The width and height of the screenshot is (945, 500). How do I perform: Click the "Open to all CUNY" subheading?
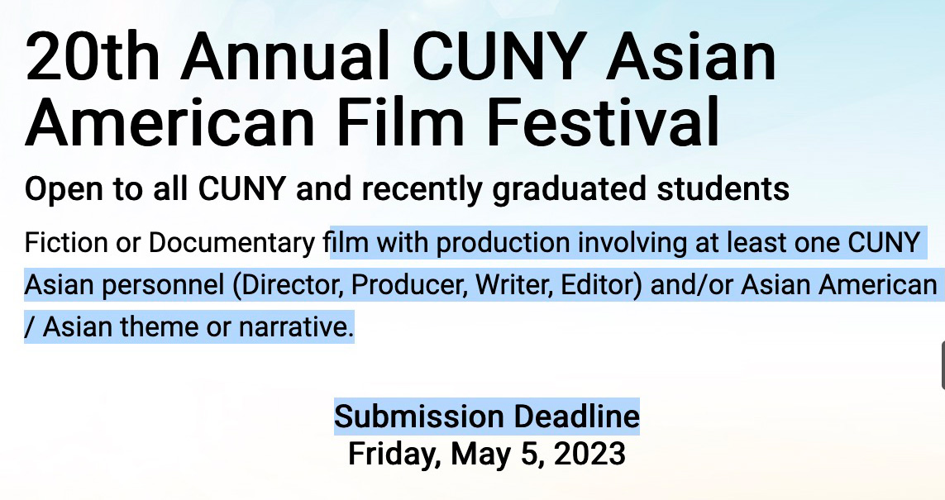(x=155, y=189)
